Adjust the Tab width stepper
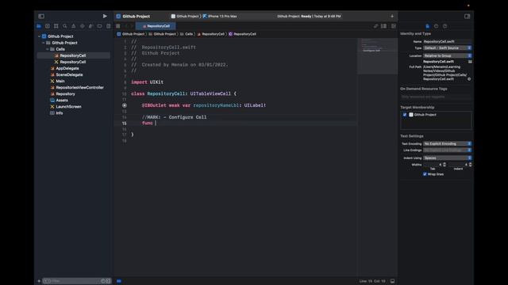 pos(444,165)
